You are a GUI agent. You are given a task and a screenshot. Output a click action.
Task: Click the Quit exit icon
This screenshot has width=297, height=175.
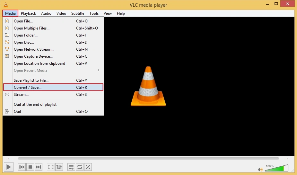[7, 111]
